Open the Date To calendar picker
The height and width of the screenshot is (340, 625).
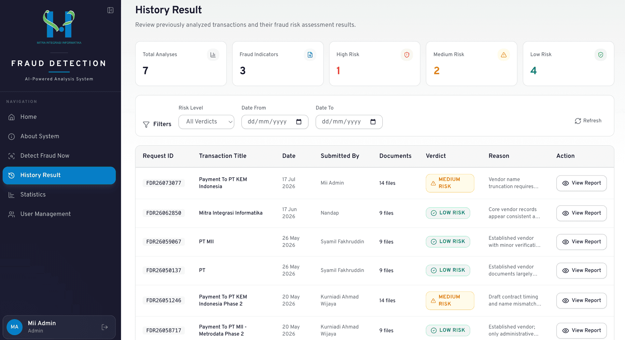(x=373, y=122)
